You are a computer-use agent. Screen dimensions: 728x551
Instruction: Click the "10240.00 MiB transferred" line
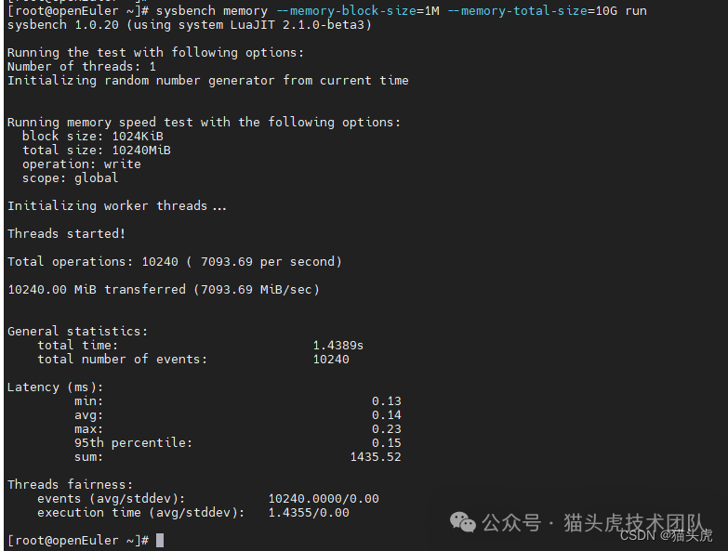164,289
